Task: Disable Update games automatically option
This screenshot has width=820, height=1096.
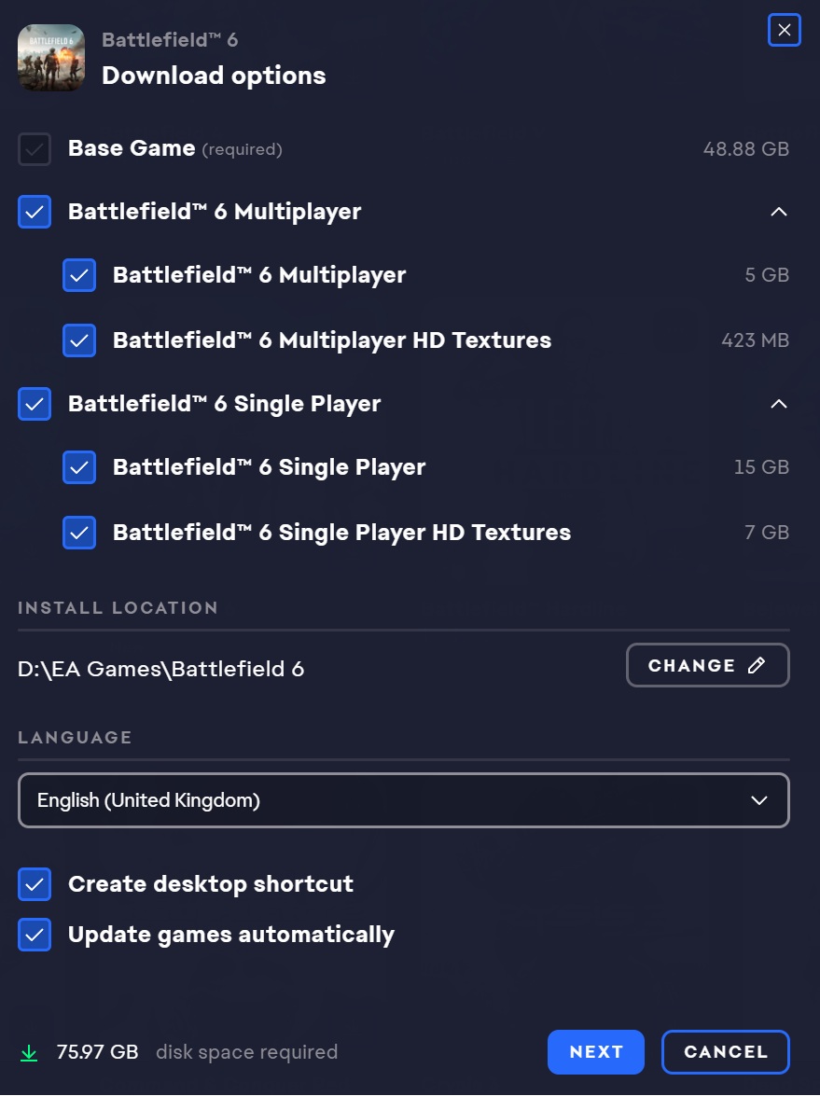Action: [35, 935]
